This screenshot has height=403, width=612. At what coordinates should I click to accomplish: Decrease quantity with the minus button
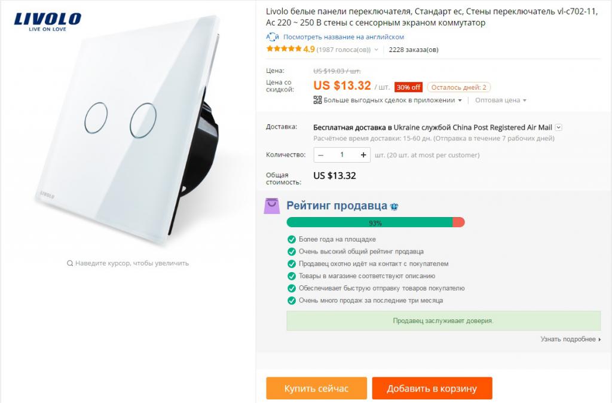[x=321, y=155]
